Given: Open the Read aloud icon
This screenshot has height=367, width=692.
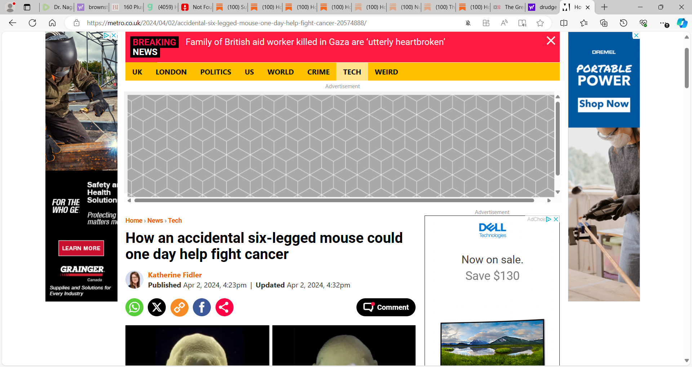Looking at the screenshot, I should [x=504, y=23].
